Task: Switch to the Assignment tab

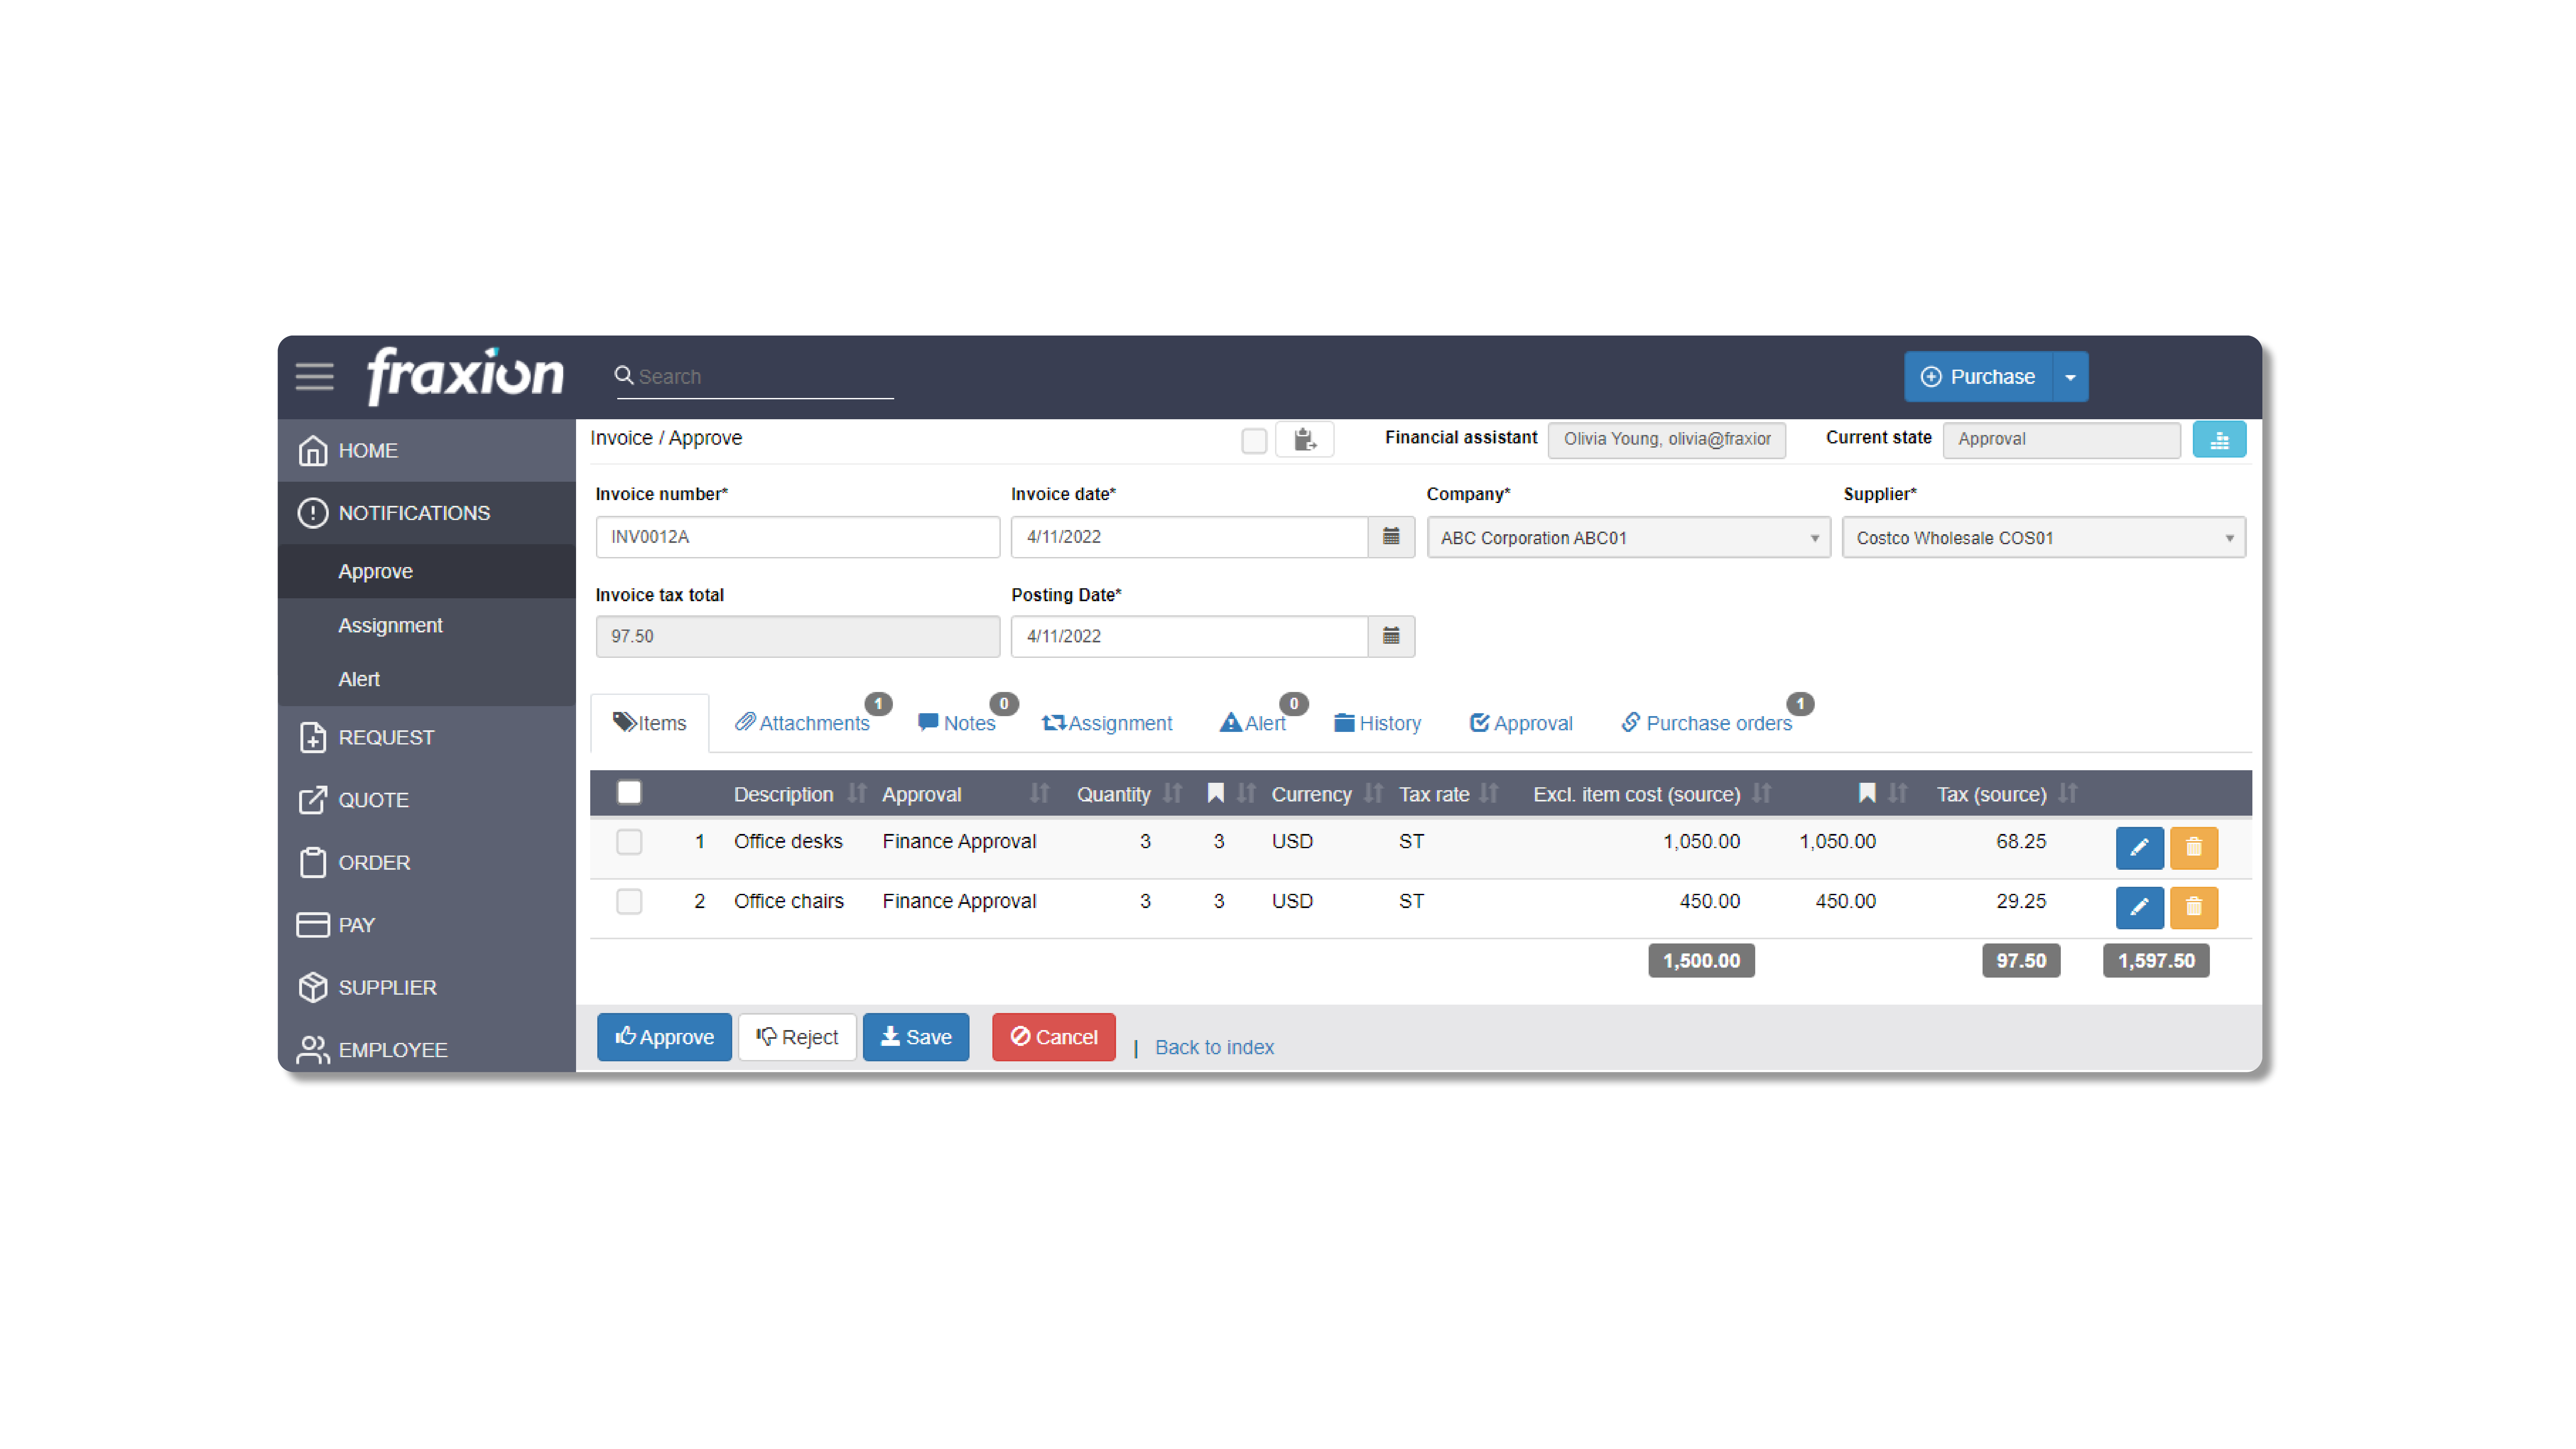Action: pyautogui.click(x=1107, y=723)
